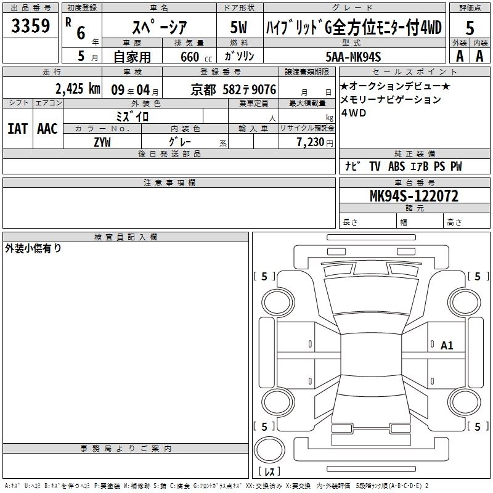Screen dimensions: 493x493
Task: Click the shift type IAT
Action: (x=18, y=129)
